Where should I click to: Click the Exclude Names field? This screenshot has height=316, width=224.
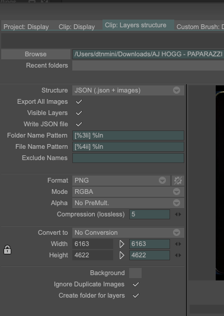[x=128, y=158]
